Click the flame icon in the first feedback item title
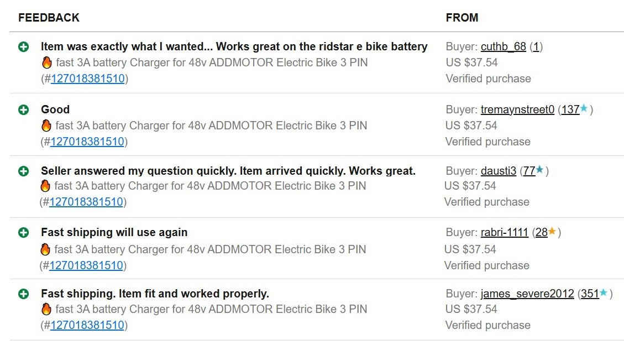 click(x=47, y=62)
